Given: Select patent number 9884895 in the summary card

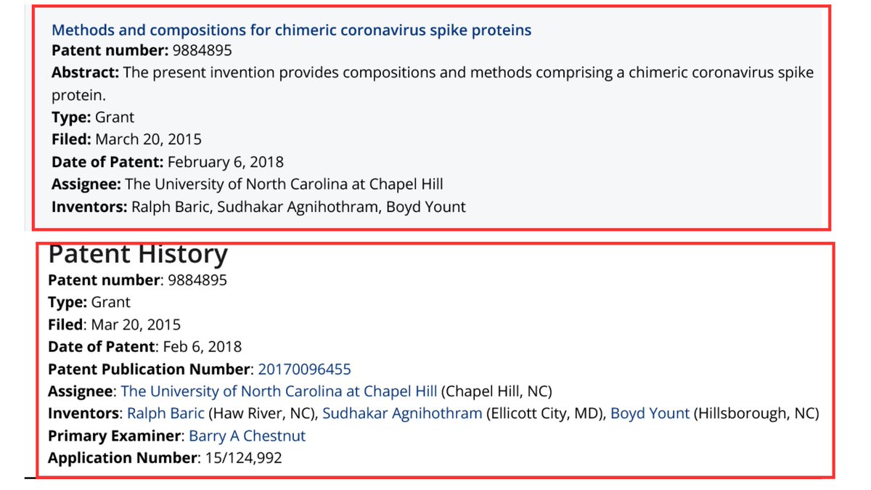Looking at the screenshot, I should coord(203,51).
